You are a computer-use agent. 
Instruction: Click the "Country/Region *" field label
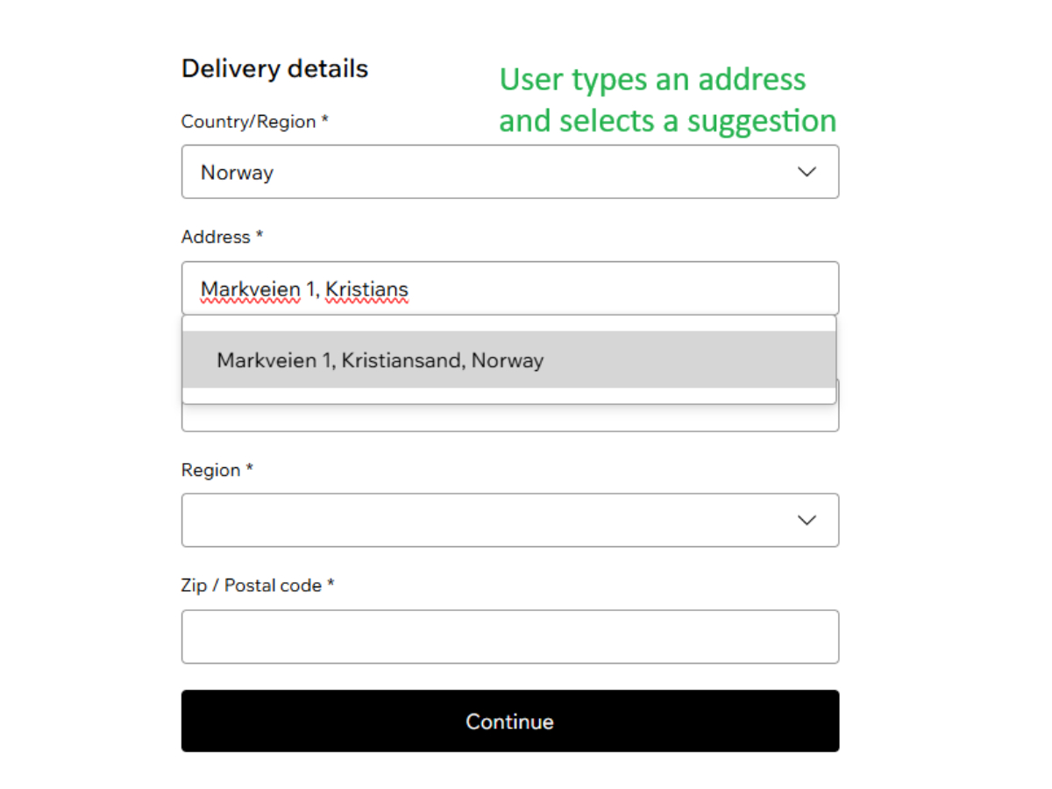click(254, 122)
